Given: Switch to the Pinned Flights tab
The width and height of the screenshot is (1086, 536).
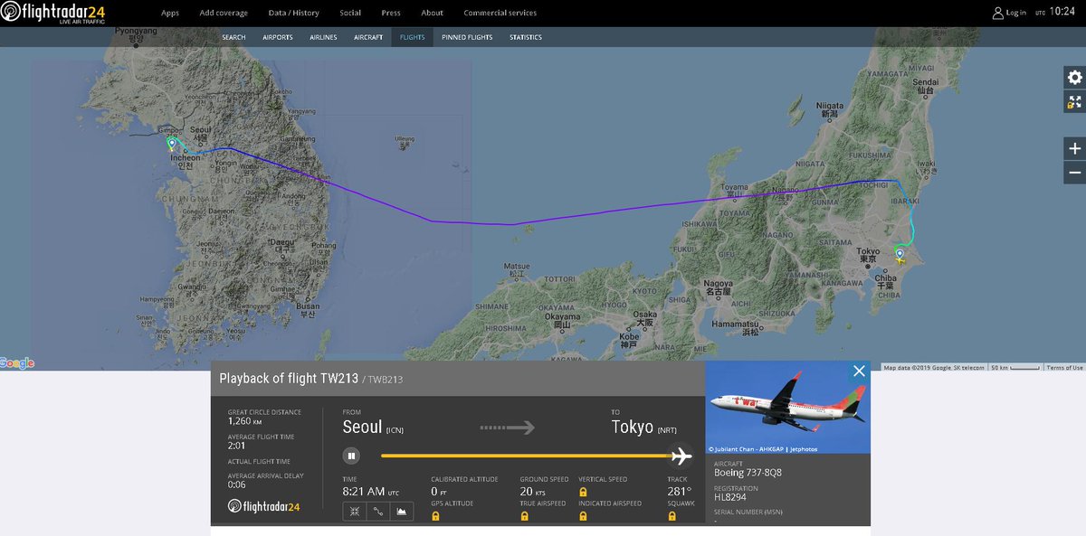Looking at the screenshot, I should tap(467, 37).
